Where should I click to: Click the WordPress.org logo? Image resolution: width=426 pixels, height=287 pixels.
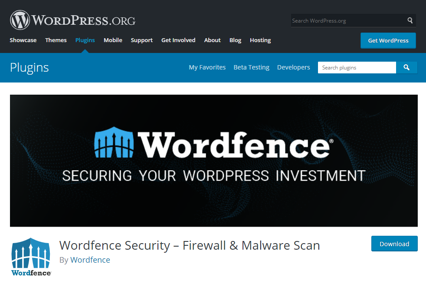coord(72,20)
